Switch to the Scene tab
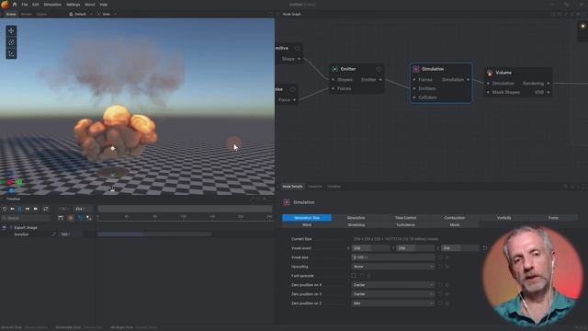 tap(11, 15)
